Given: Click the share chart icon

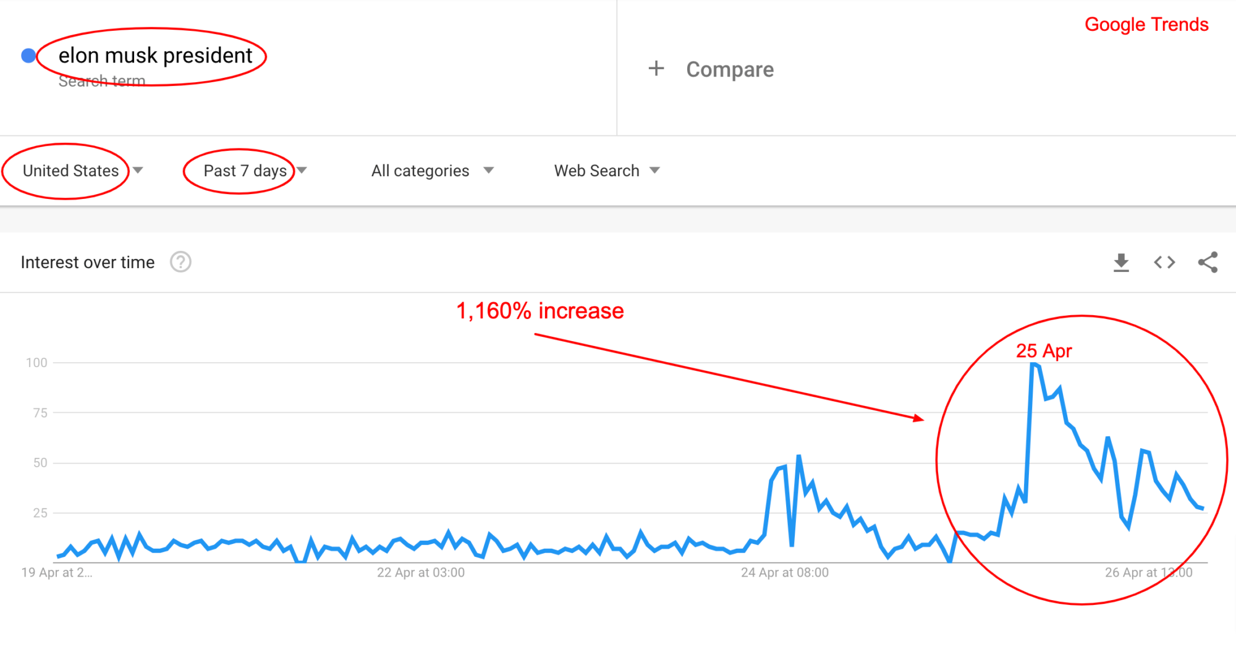Looking at the screenshot, I should pyautogui.click(x=1208, y=263).
